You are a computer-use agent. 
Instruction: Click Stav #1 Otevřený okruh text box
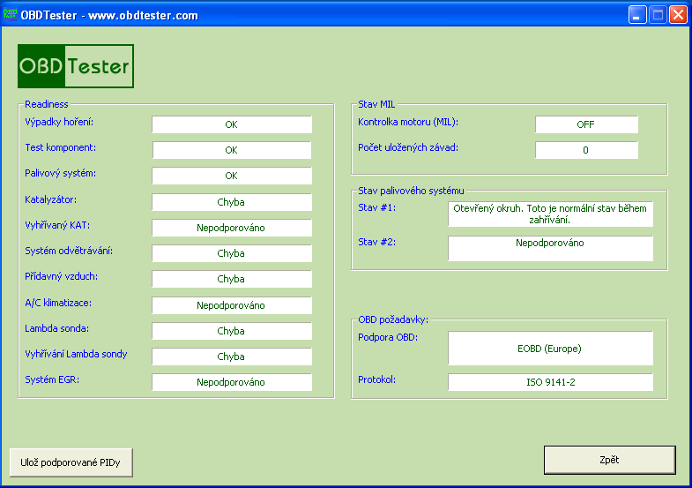(550, 214)
